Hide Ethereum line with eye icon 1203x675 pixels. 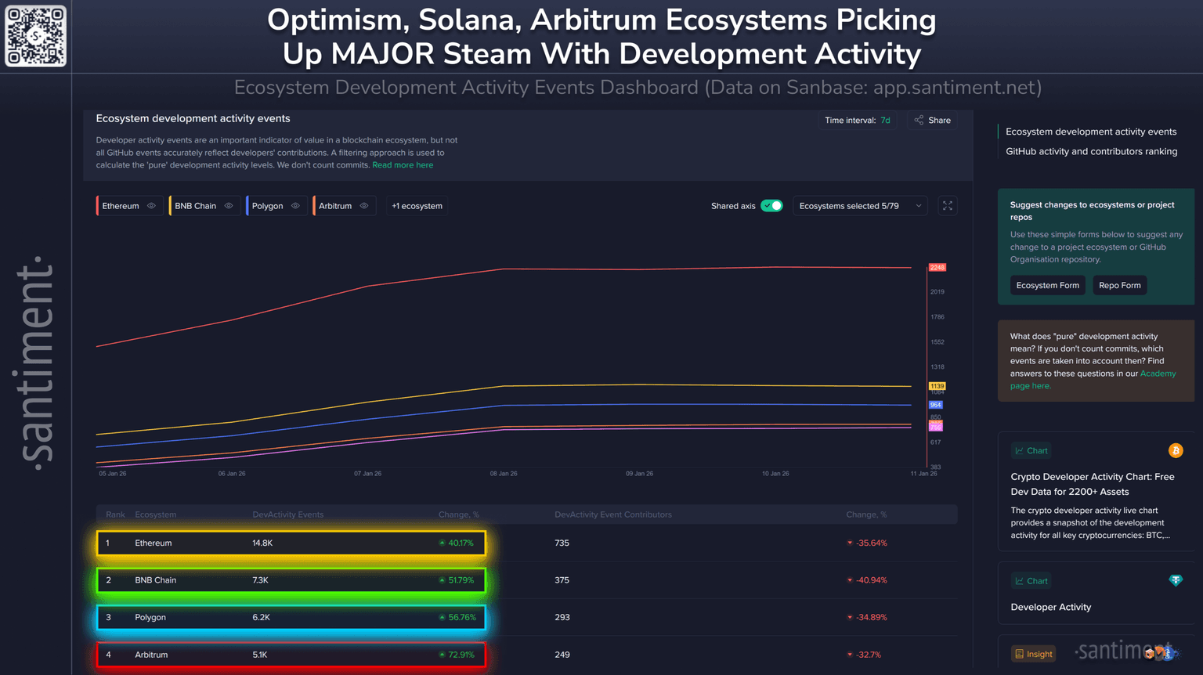pyautogui.click(x=152, y=206)
